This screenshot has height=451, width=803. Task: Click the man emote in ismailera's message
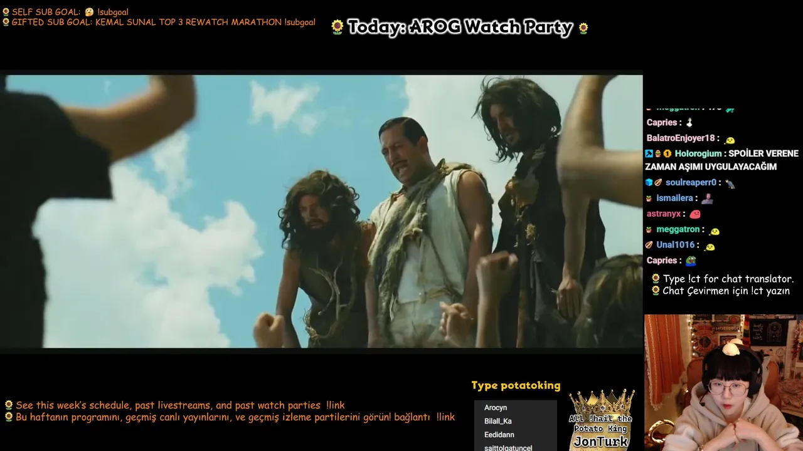pos(707,199)
